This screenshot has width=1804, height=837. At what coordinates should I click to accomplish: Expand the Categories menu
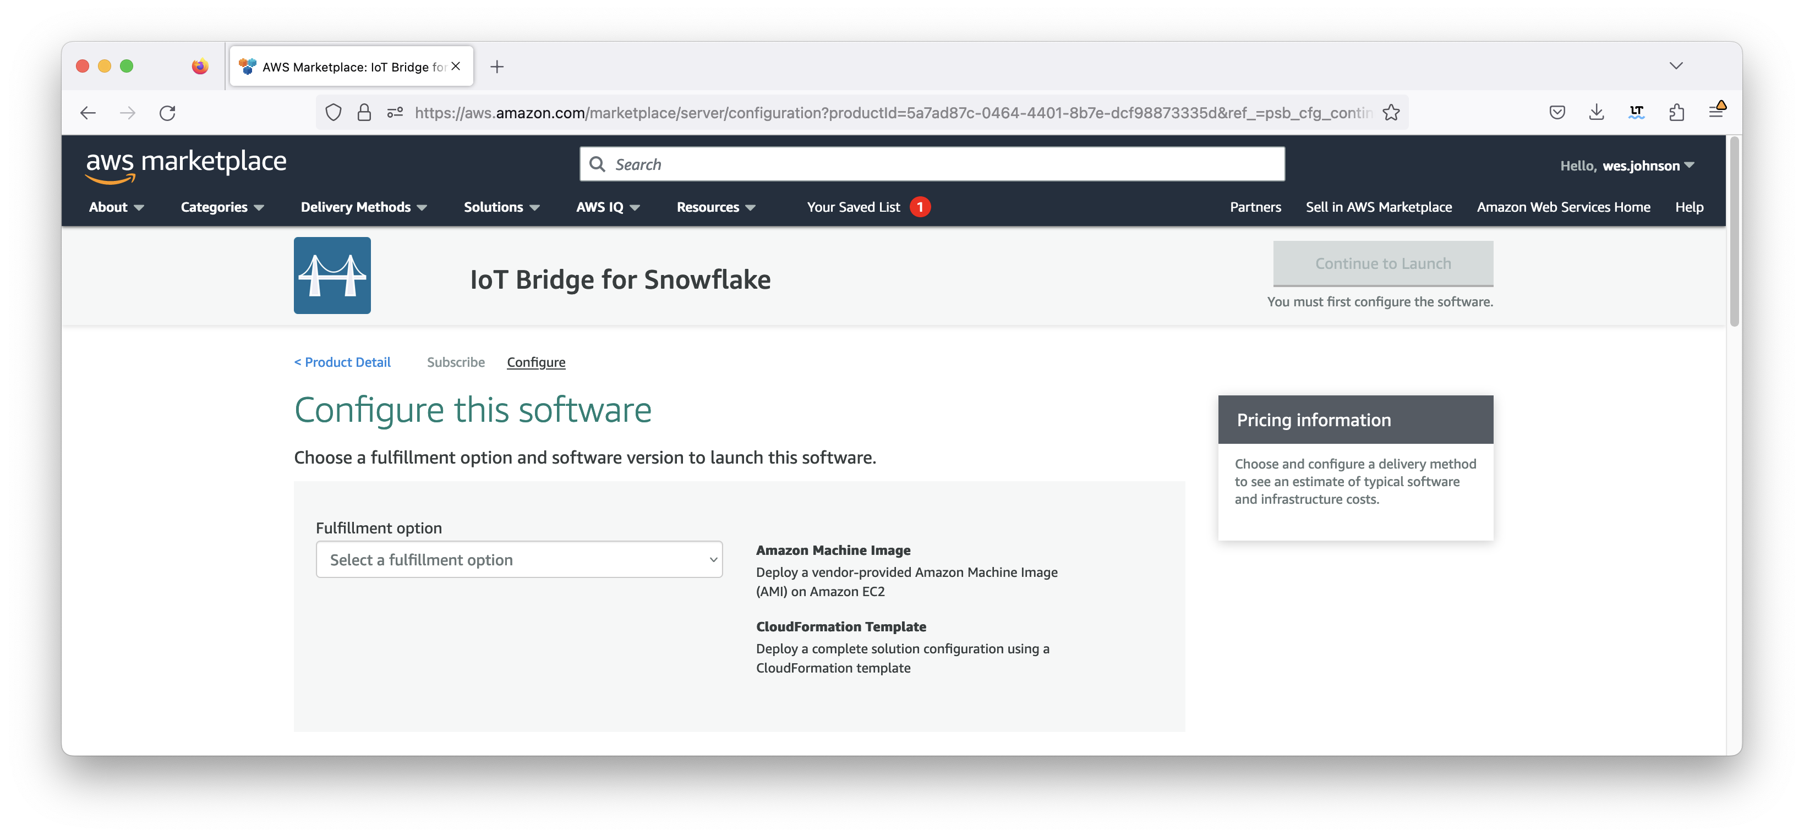tap(222, 207)
